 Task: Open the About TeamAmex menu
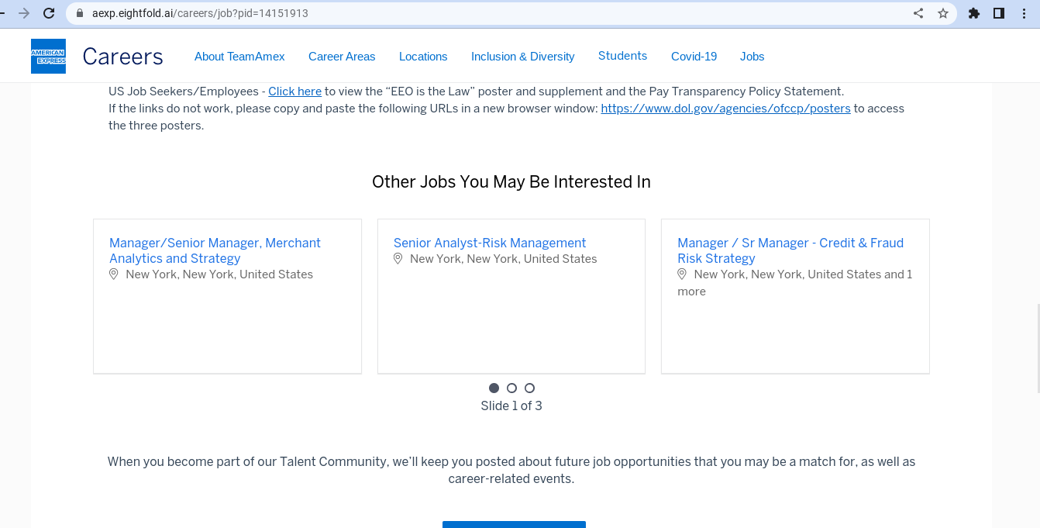point(239,57)
